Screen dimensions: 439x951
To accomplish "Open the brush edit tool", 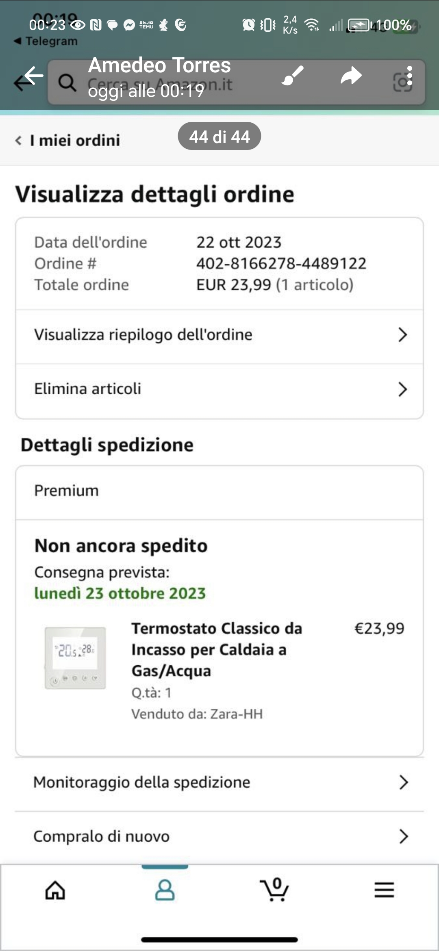I will pos(293,76).
